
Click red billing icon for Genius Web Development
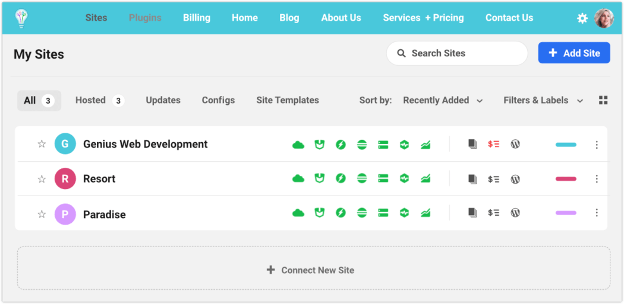click(493, 144)
